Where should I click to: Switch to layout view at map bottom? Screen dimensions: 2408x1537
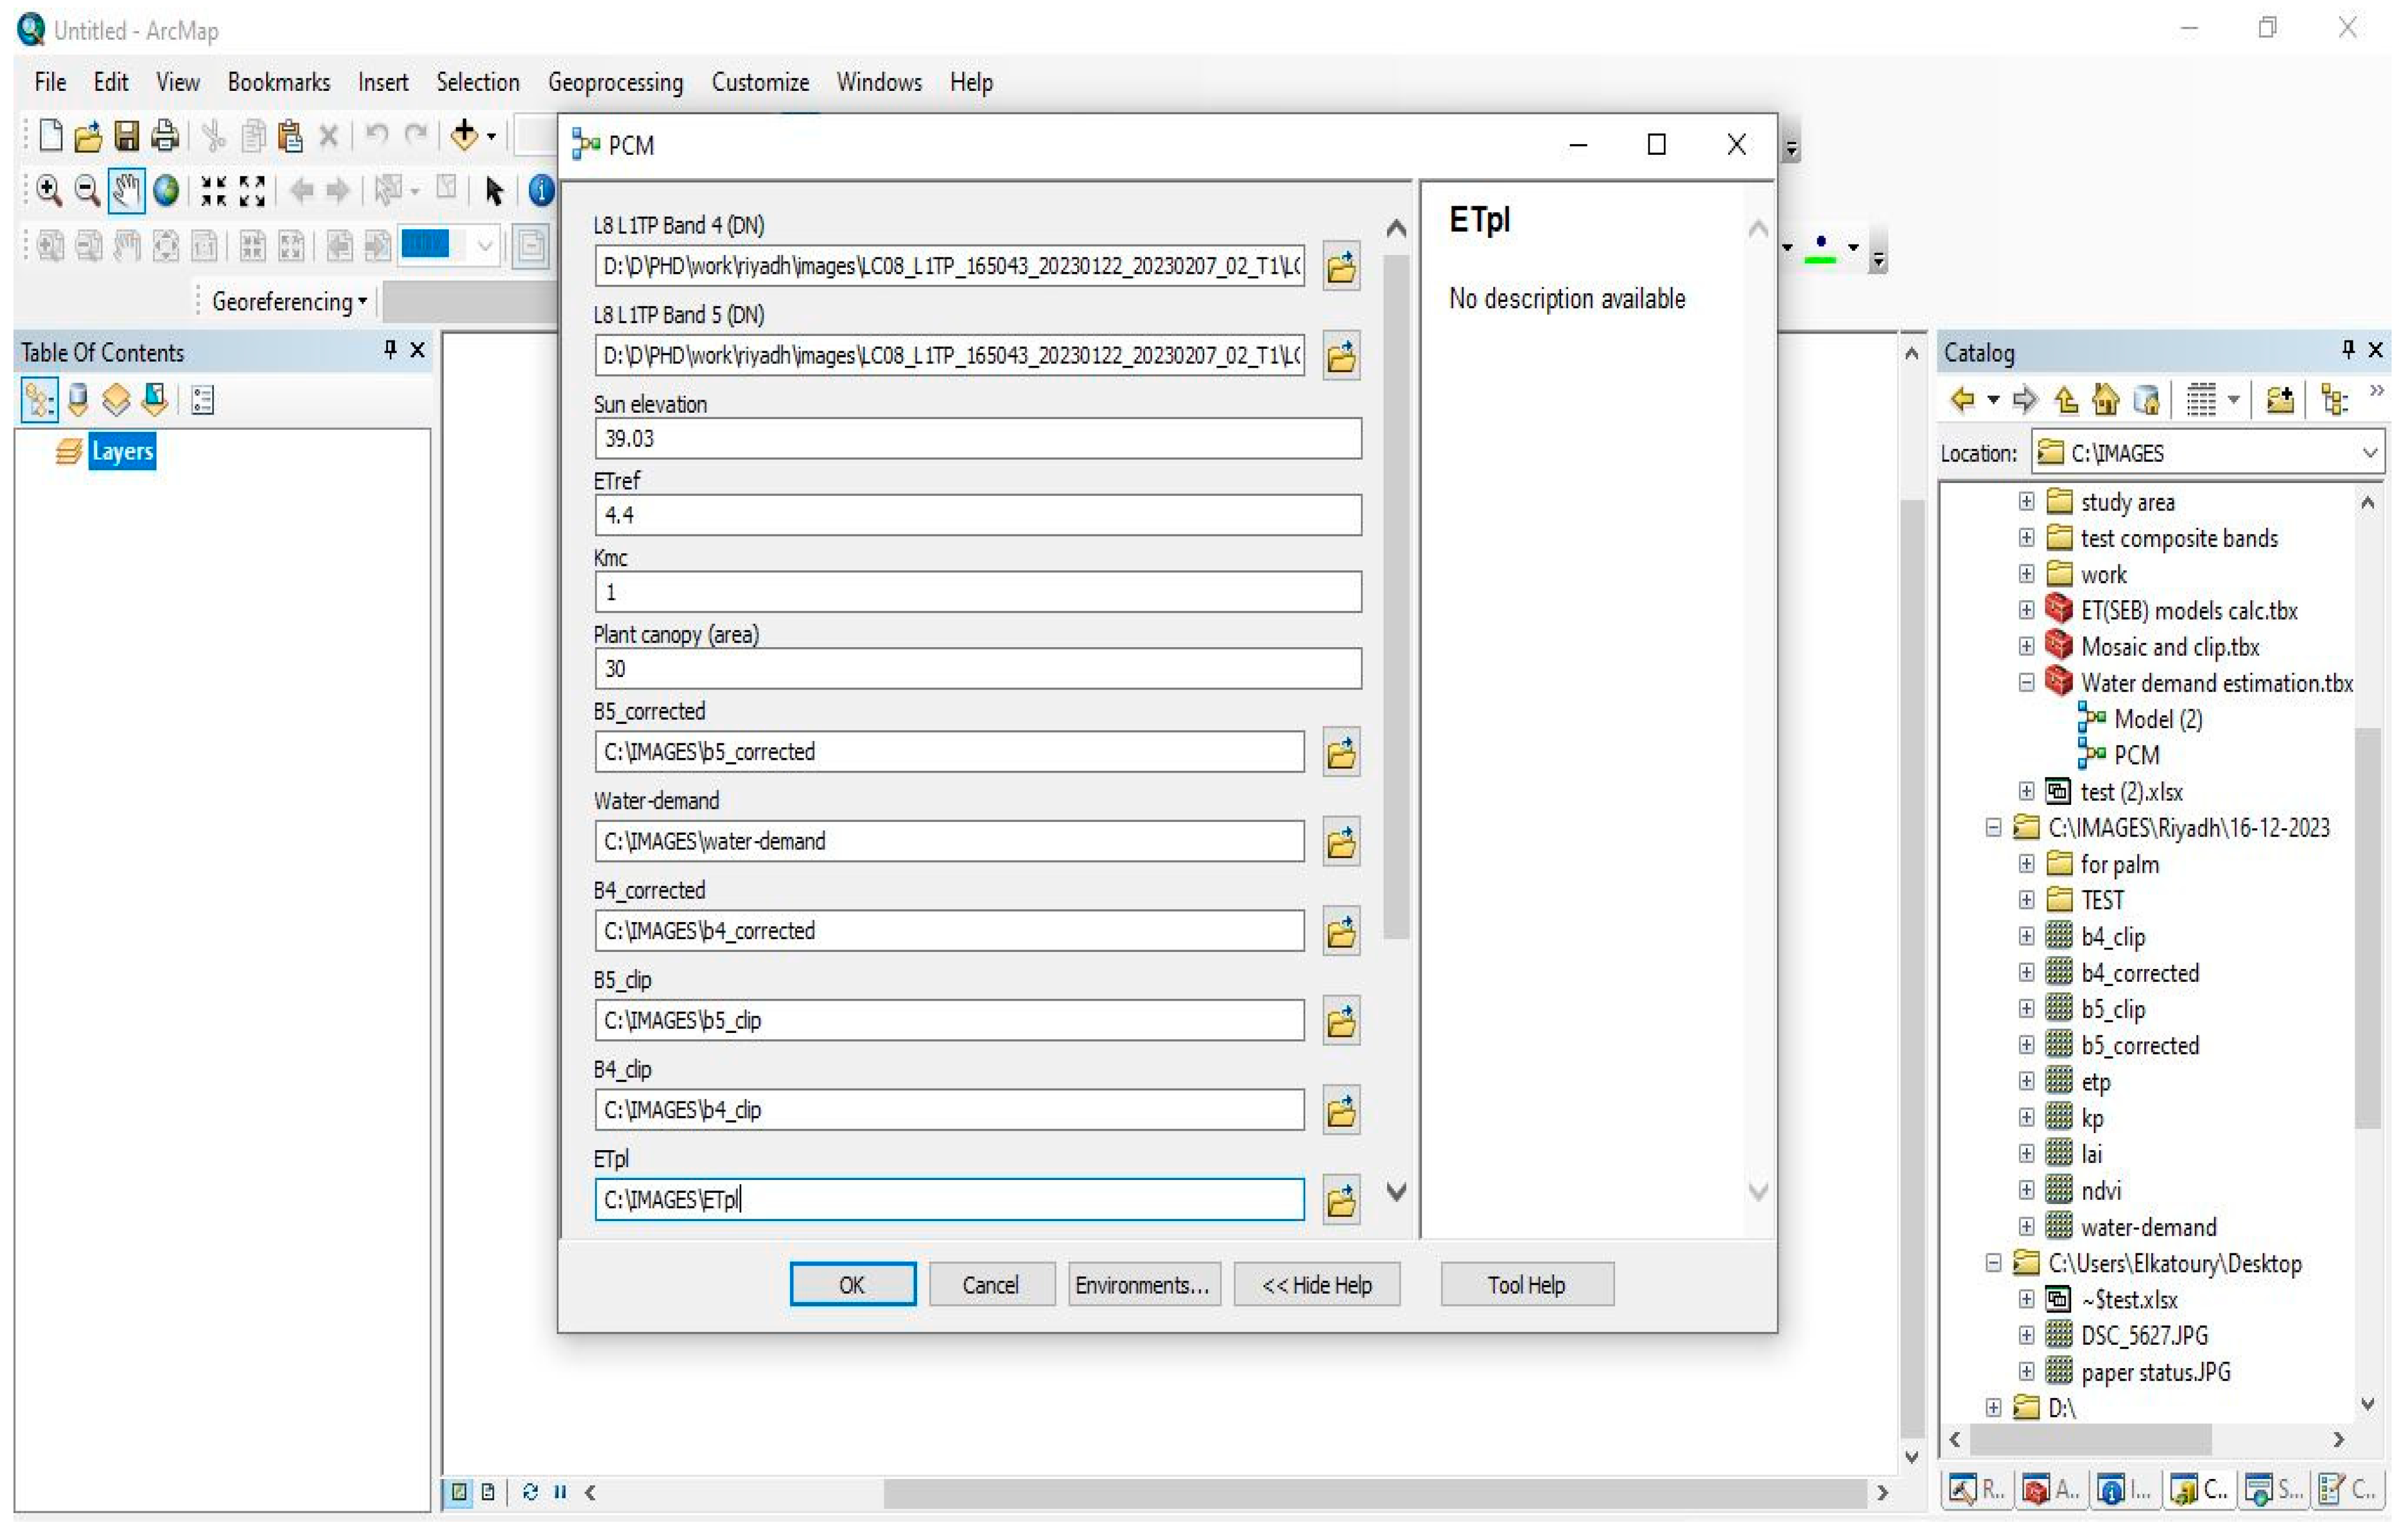pyautogui.click(x=488, y=1491)
